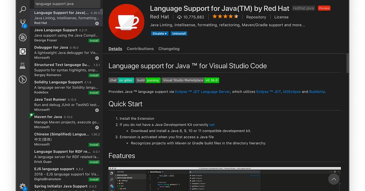The height and width of the screenshot is (191, 365).
Task: Open Source Control view with badge
Action: click(23, 23)
